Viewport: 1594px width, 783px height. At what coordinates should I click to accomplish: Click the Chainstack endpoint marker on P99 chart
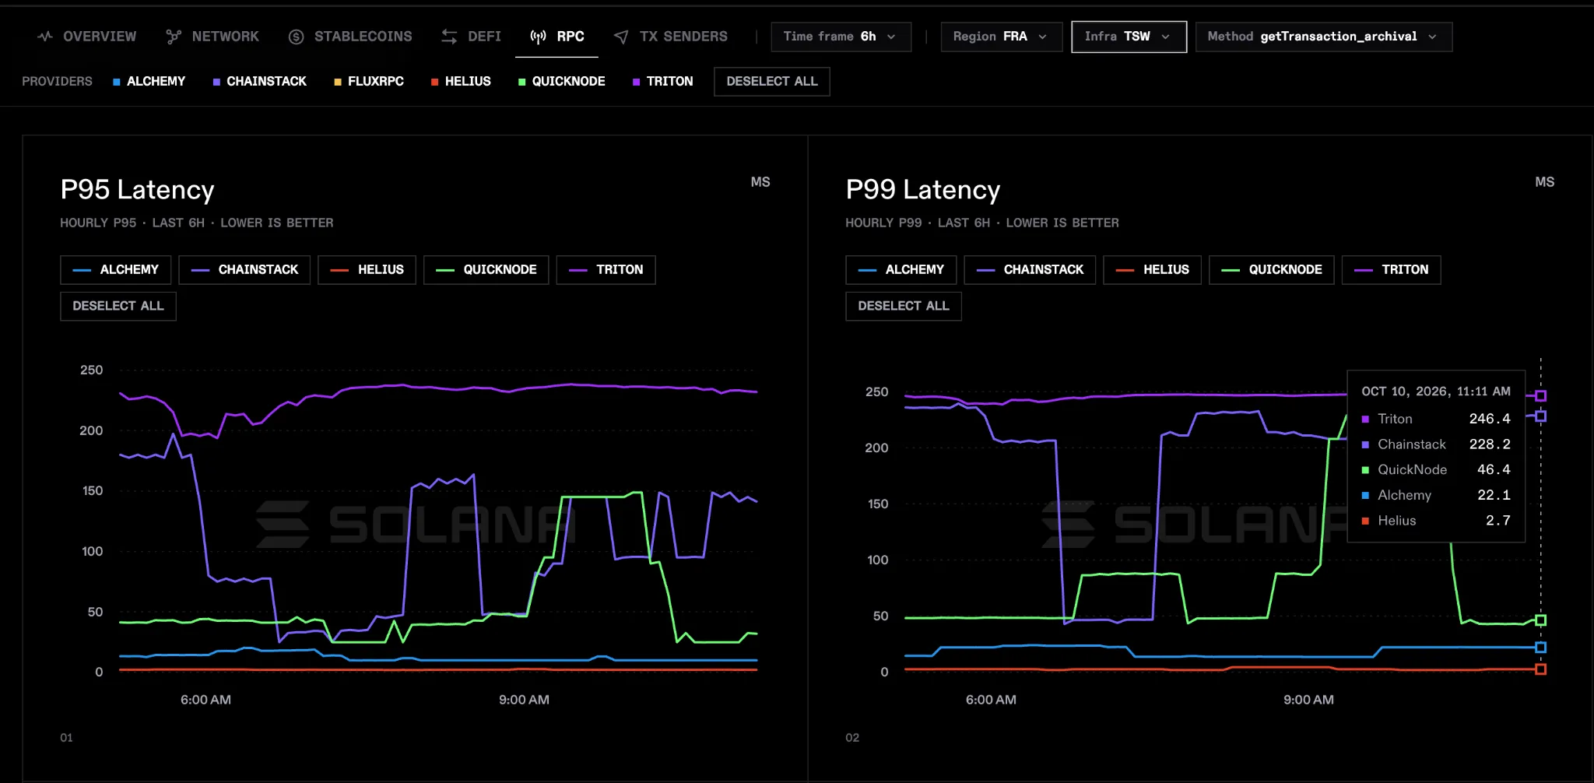point(1540,416)
